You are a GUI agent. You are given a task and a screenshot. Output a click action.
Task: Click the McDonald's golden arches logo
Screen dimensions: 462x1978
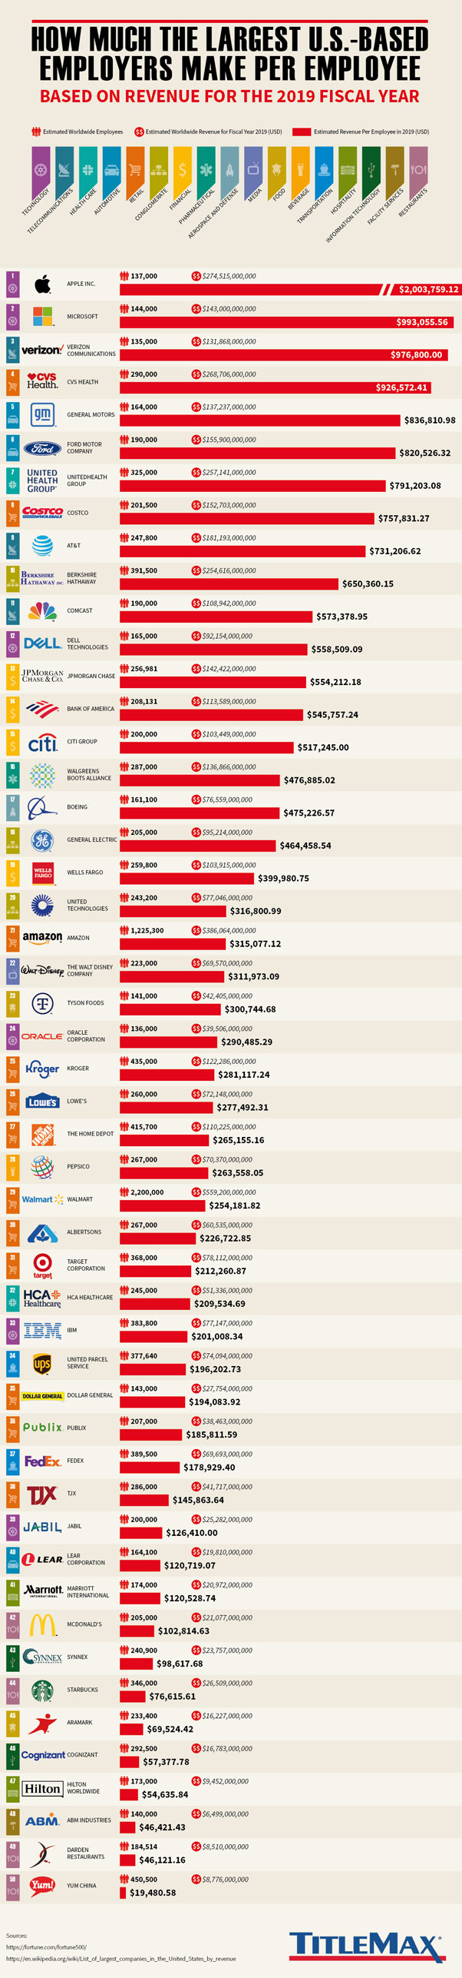pos(42,1625)
